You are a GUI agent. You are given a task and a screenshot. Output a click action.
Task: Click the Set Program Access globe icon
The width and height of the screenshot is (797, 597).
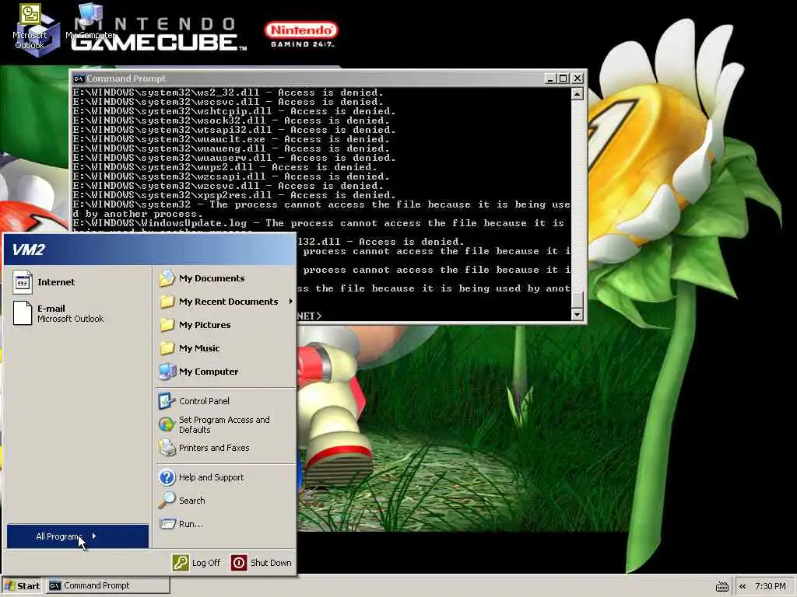[x=167, y=424]
